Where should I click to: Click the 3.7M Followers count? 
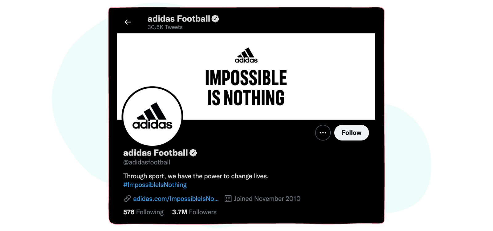pos(194,212)
